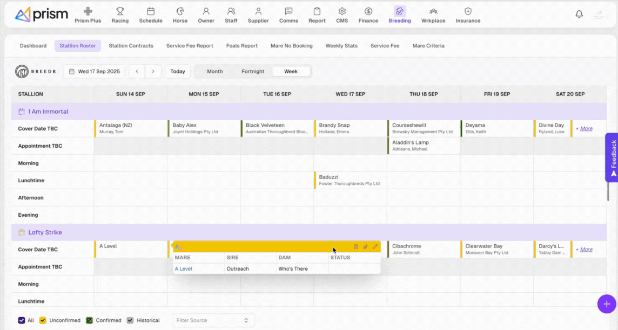Image resolution: width=618 pixels, height=330 pixels.
Task: Click the purple plus add button
Action: tap(606, 304)
